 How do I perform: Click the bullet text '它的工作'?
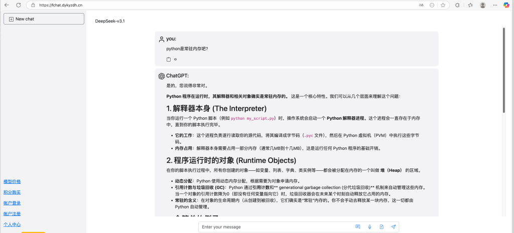[x=183, y=135]
